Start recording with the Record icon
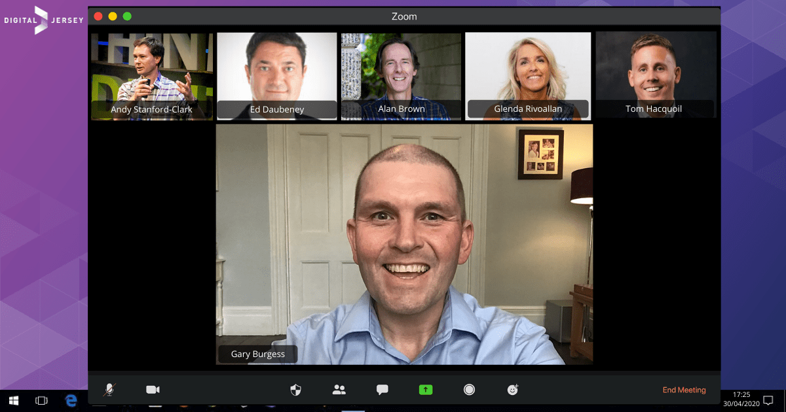Image resolution: width=786 pixels, height=412 pixels. (x=469, y=390)
